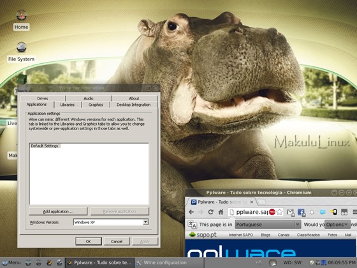Image resolution: width=357 pixels, height=268 pixels.
Task: Open the File System desktop icon
Action: 22,52
